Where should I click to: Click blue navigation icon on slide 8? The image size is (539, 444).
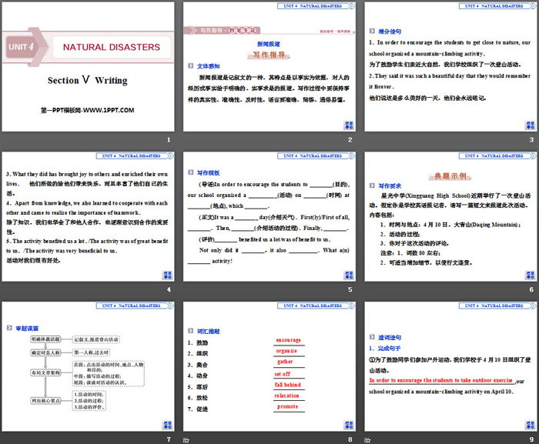pos(347,425)
